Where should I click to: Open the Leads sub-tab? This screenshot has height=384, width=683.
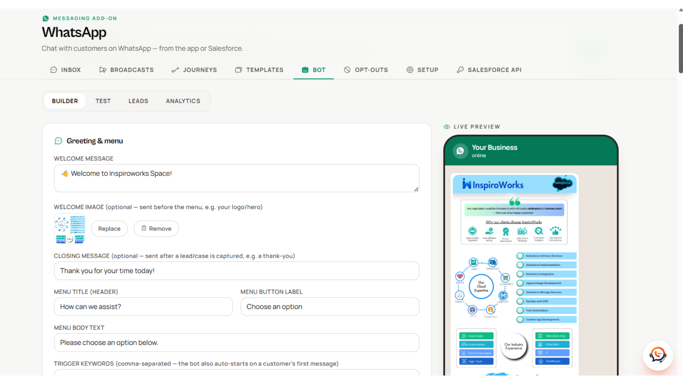pos(138,101)
